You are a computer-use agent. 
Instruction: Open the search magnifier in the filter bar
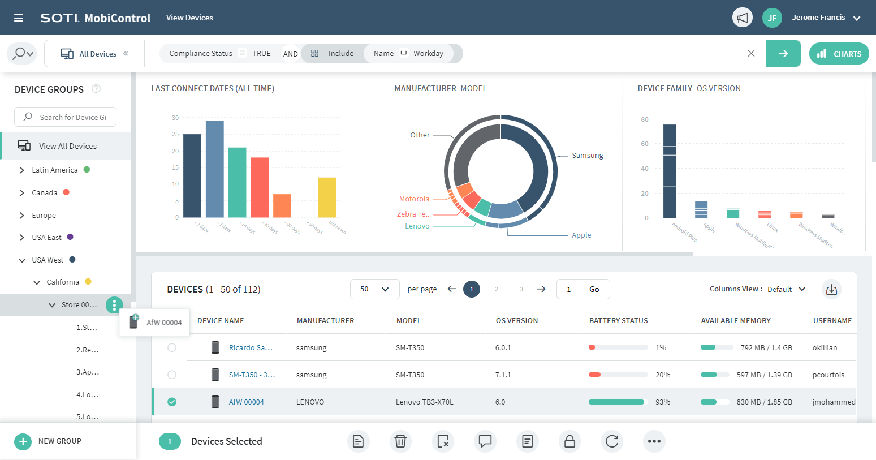pos(21,53)
